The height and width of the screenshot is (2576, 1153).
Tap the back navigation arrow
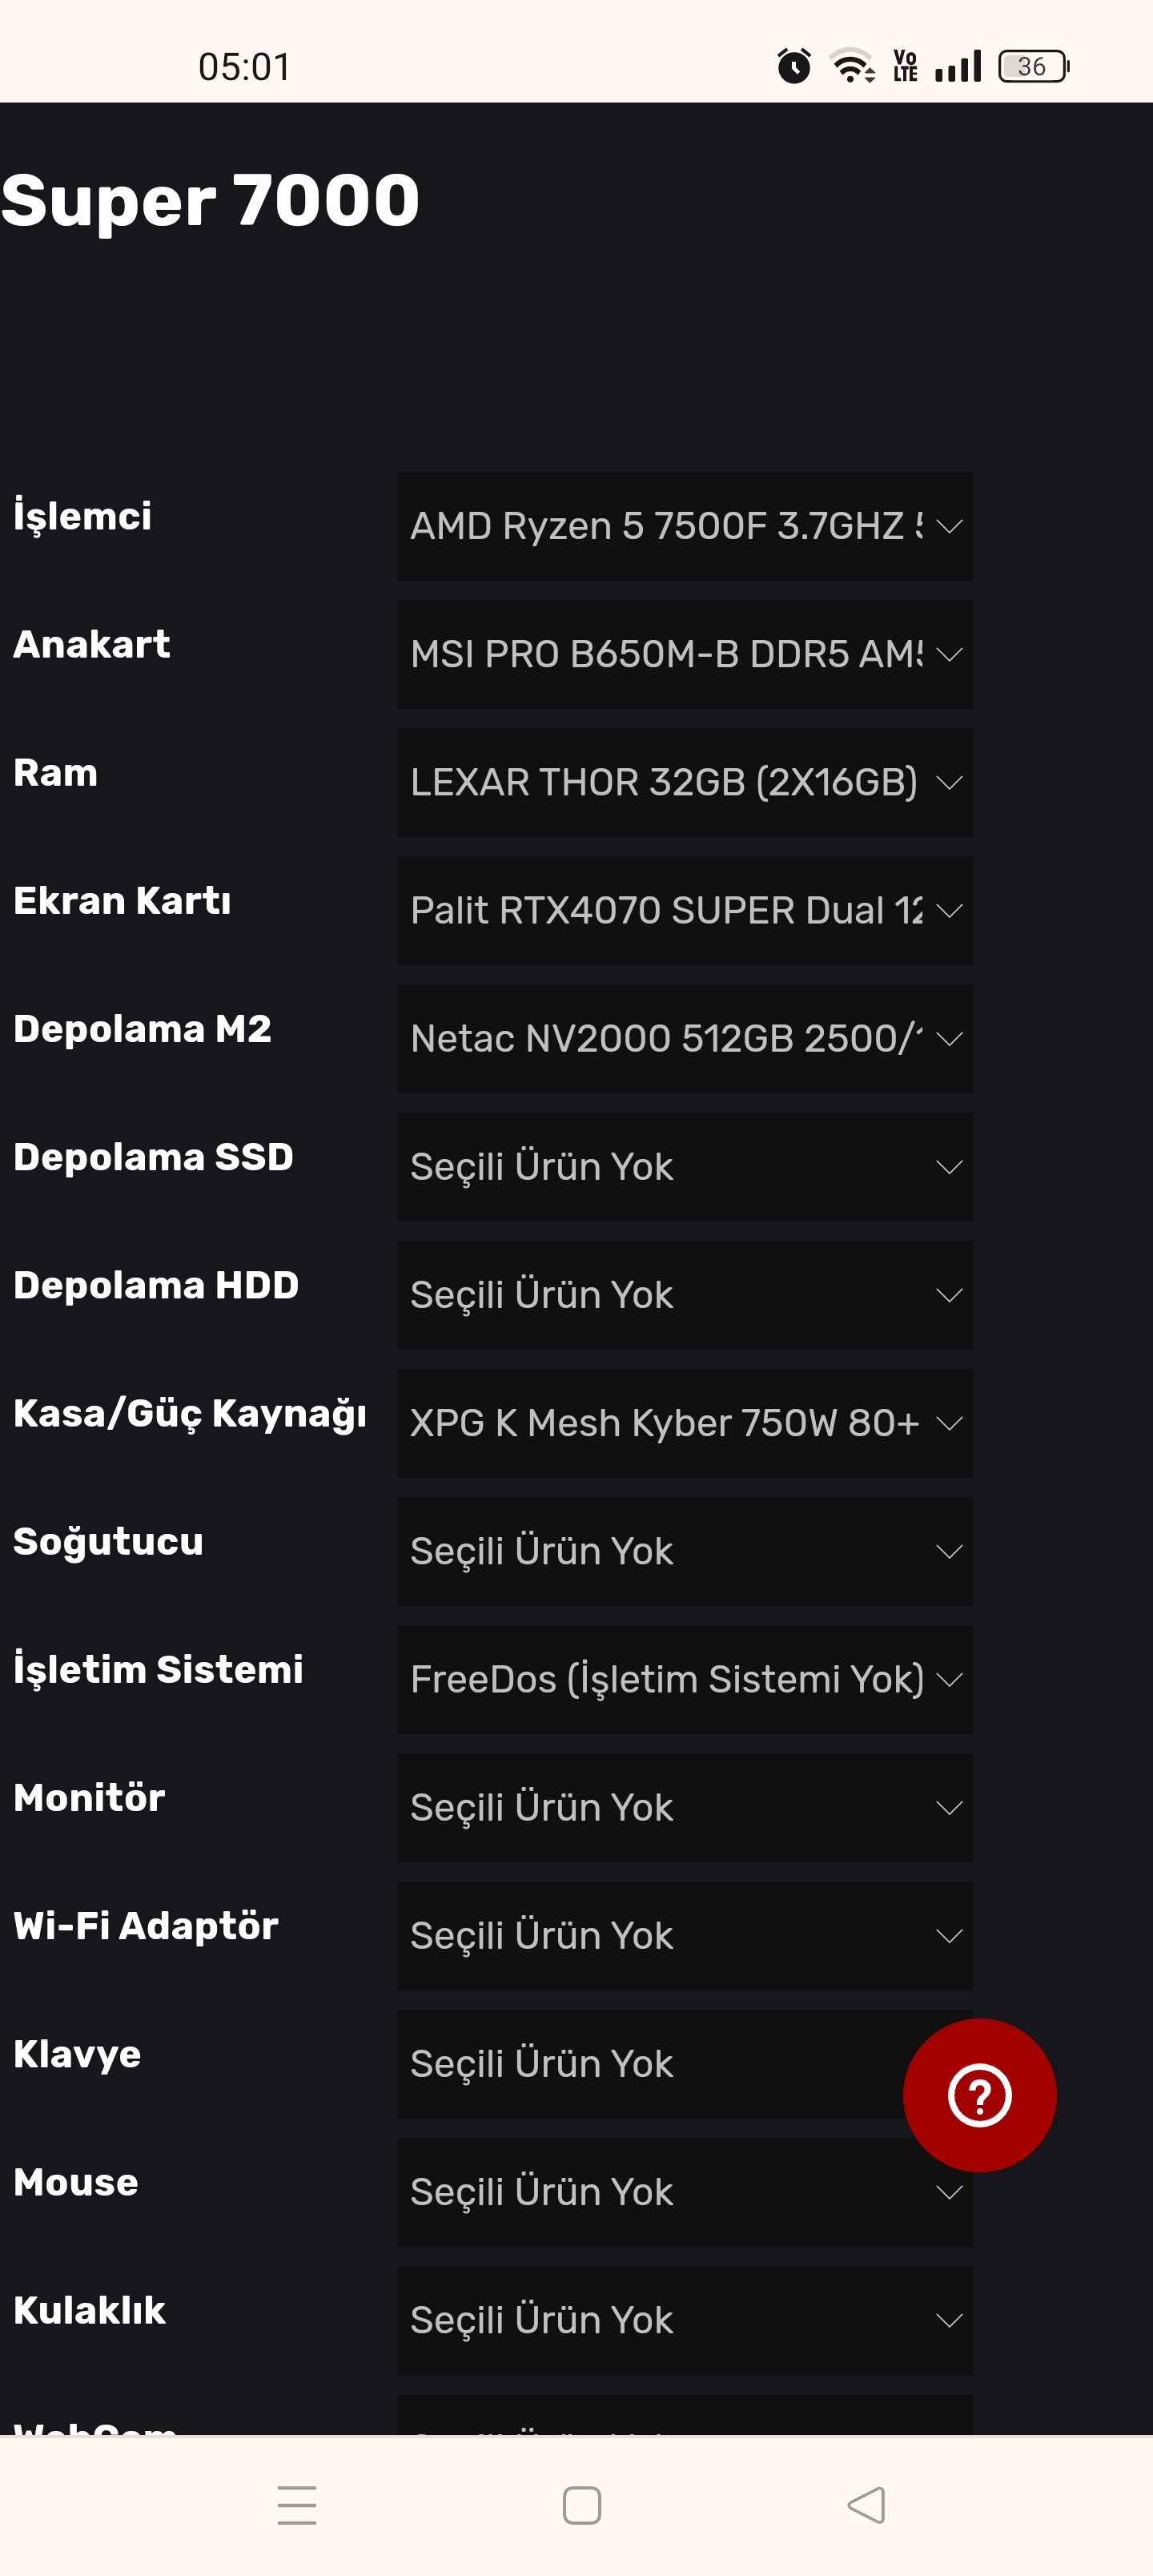[x=866, y=2503]
